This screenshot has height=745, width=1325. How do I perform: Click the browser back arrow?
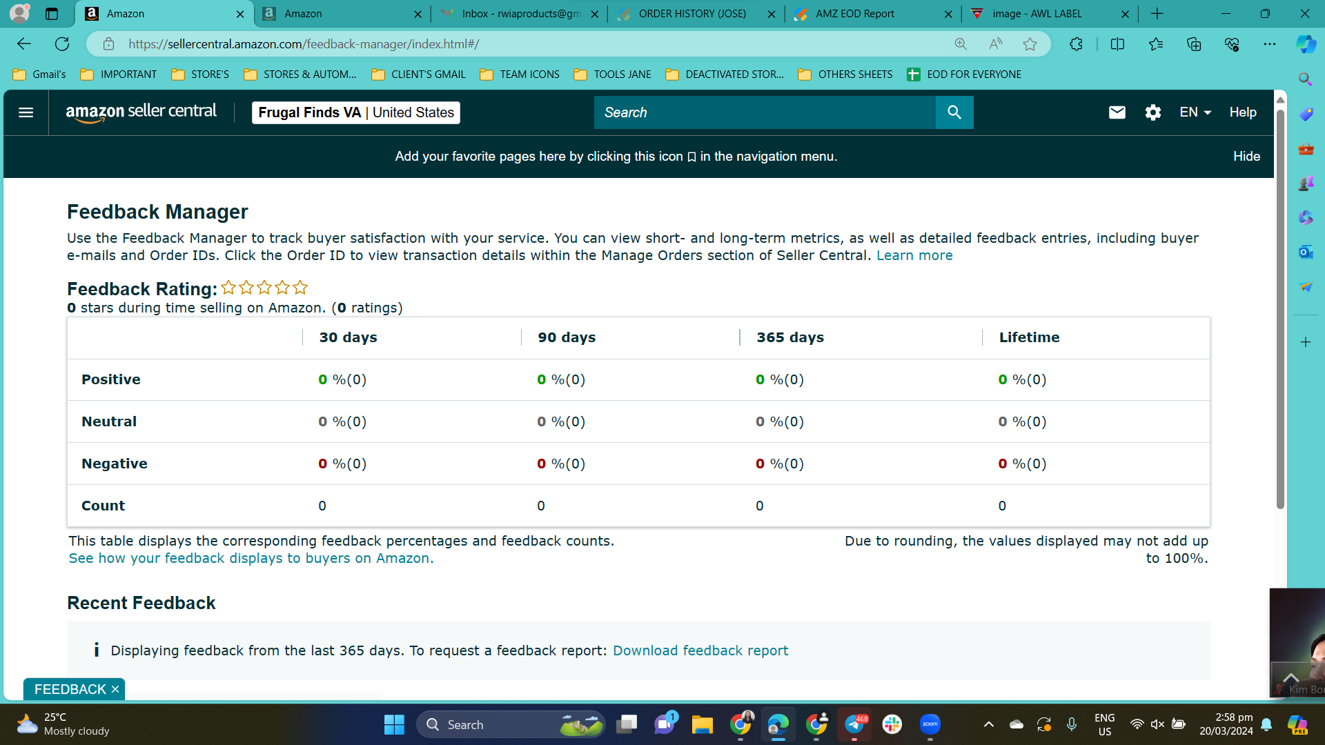click(24, 44)
